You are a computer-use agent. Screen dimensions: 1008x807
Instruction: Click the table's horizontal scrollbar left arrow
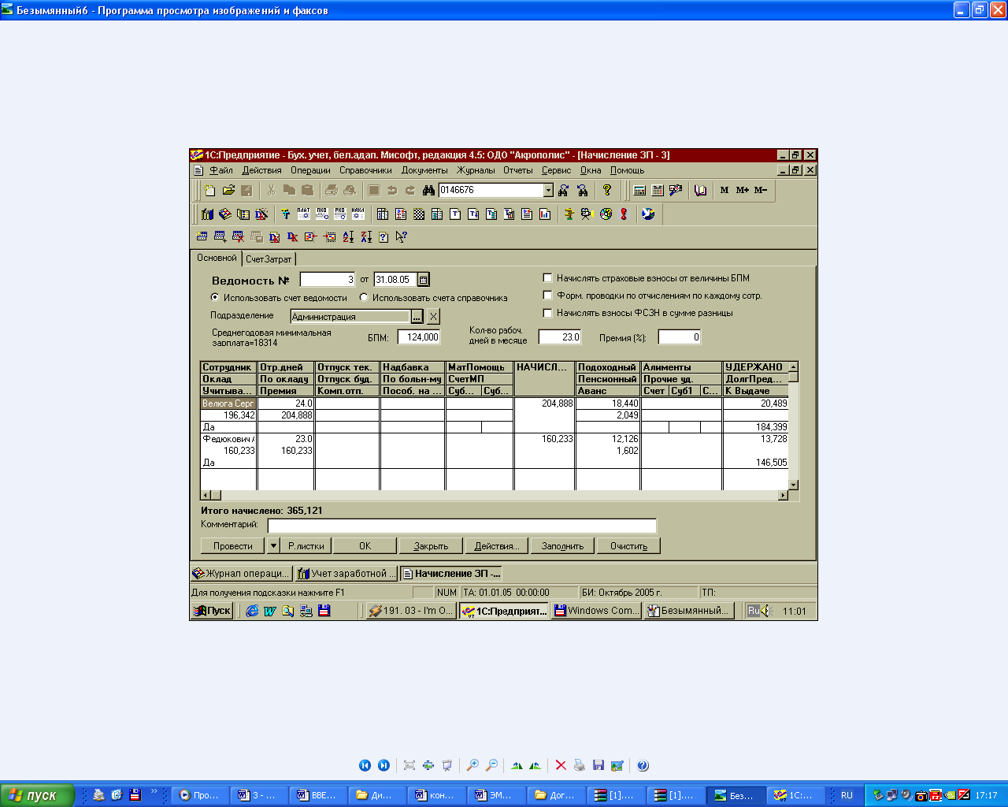[x=206, y=495]
